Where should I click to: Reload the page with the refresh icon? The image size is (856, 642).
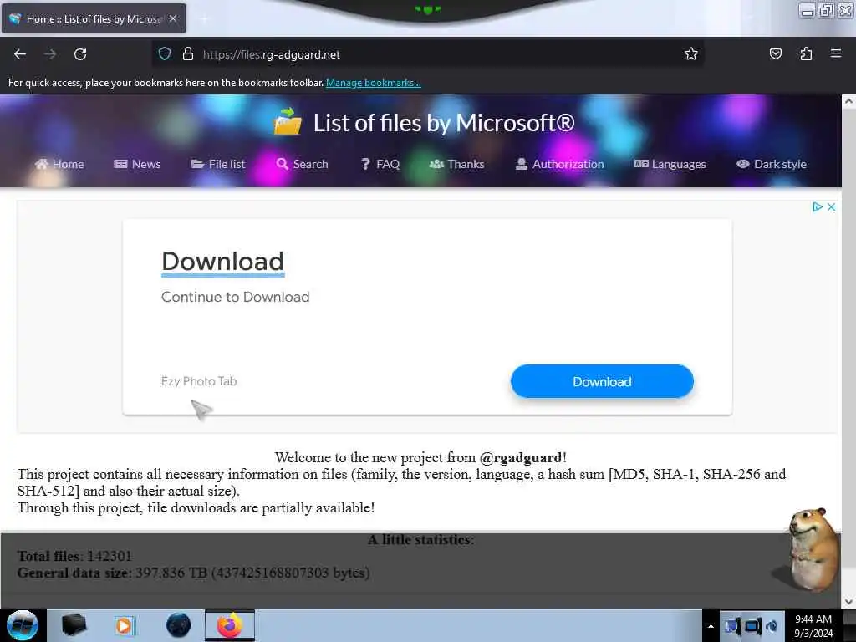[80, 54]
